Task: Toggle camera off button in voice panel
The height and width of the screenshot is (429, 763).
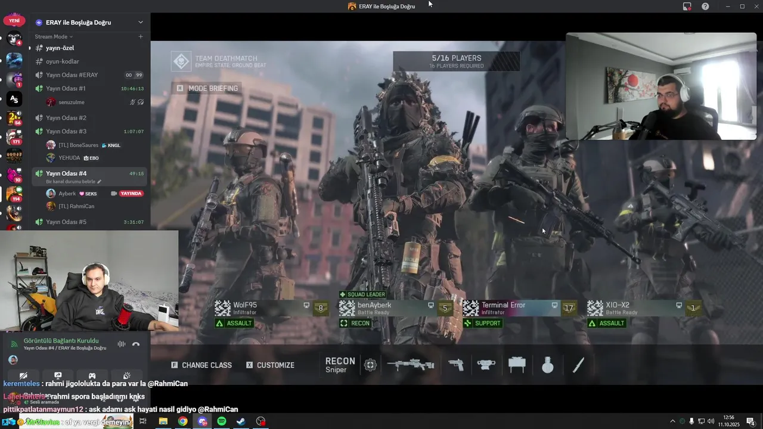Action: coord(23,376)
